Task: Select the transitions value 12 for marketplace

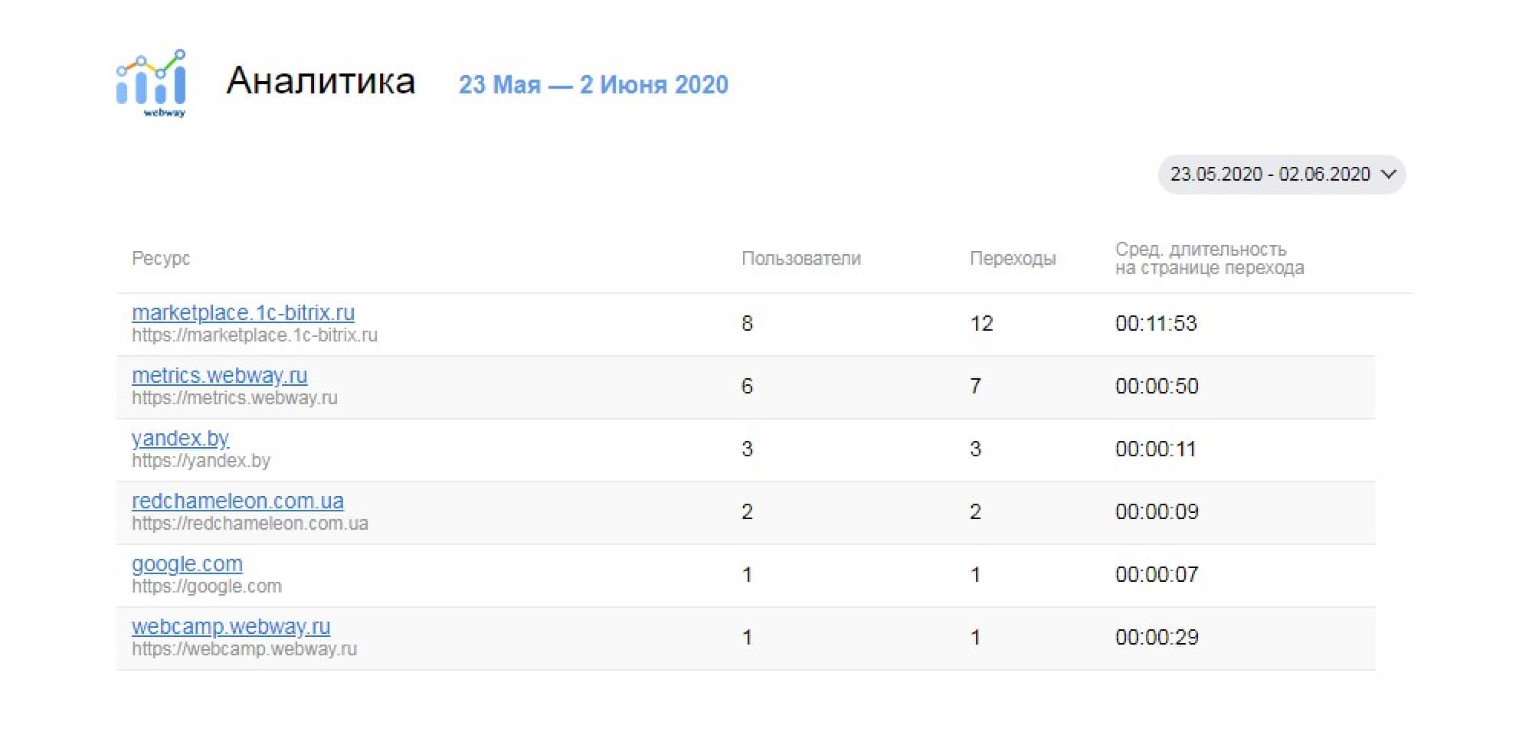Action: 981,323
